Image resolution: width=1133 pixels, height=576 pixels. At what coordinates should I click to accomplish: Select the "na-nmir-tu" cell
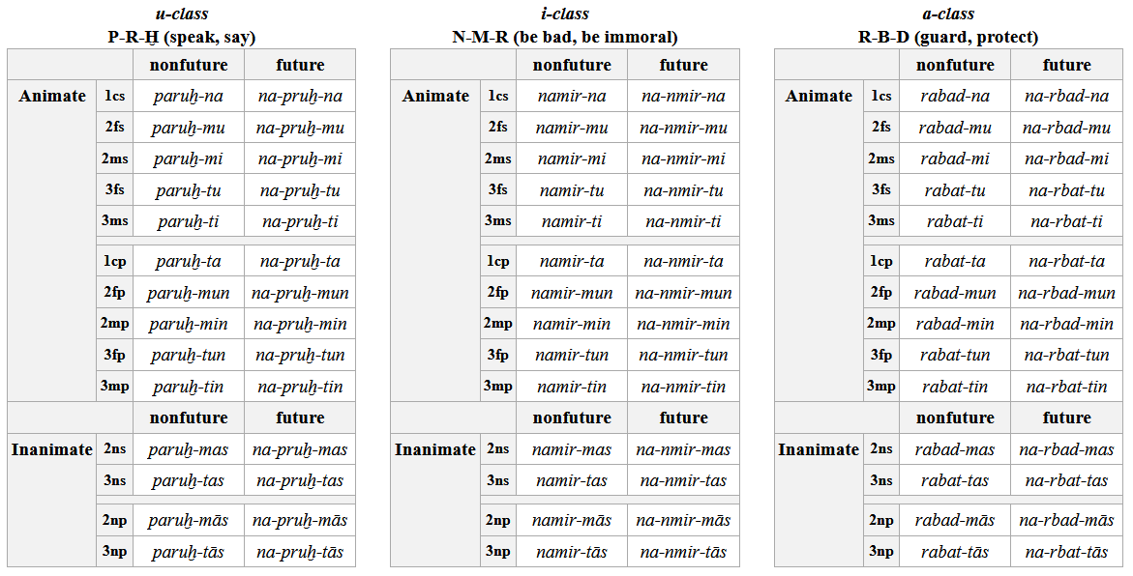(x=683, y=190)
